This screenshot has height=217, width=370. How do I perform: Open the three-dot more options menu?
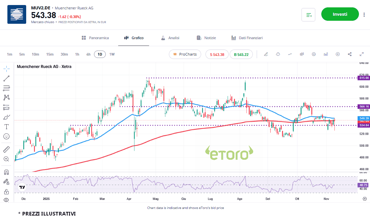tap(364, 14)
